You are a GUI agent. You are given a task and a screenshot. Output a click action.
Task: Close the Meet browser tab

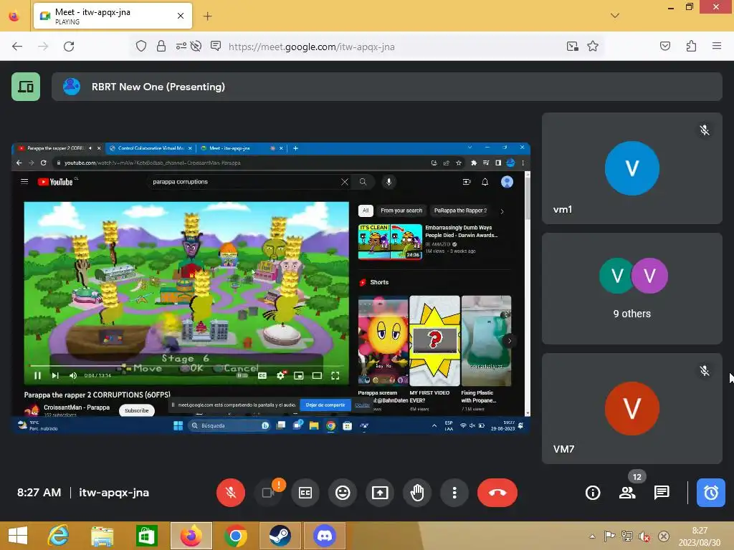point(181,16)
